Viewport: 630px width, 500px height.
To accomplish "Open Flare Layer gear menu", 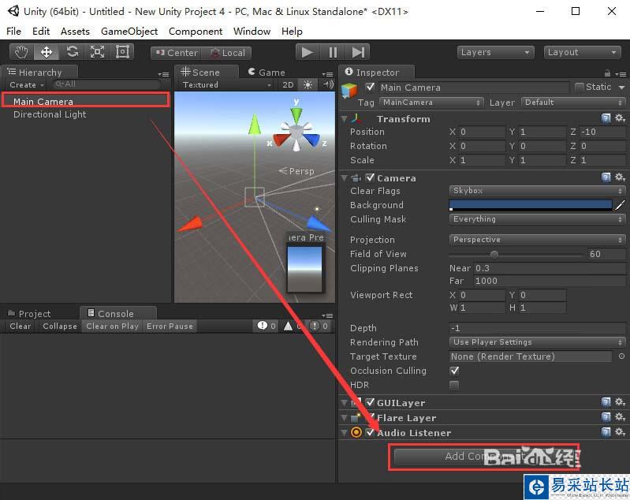I will click(620, 417).
